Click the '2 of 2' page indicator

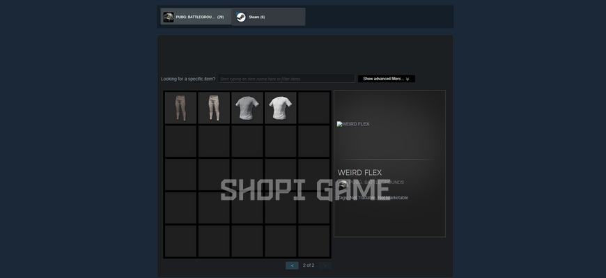(309, 265)
